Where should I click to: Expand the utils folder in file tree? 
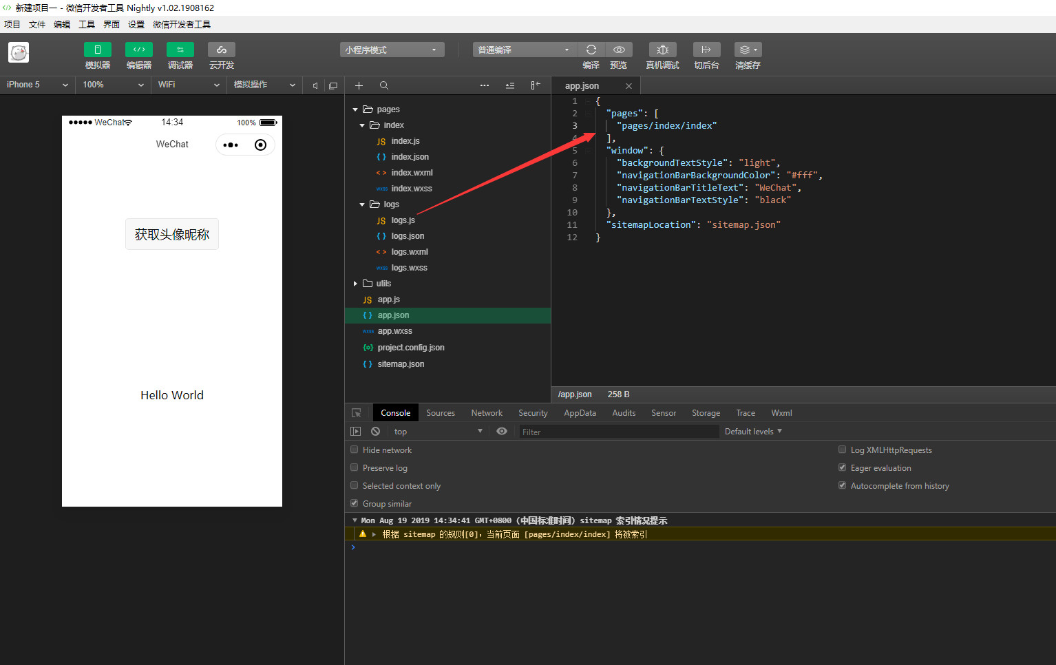tap(355, 284)
